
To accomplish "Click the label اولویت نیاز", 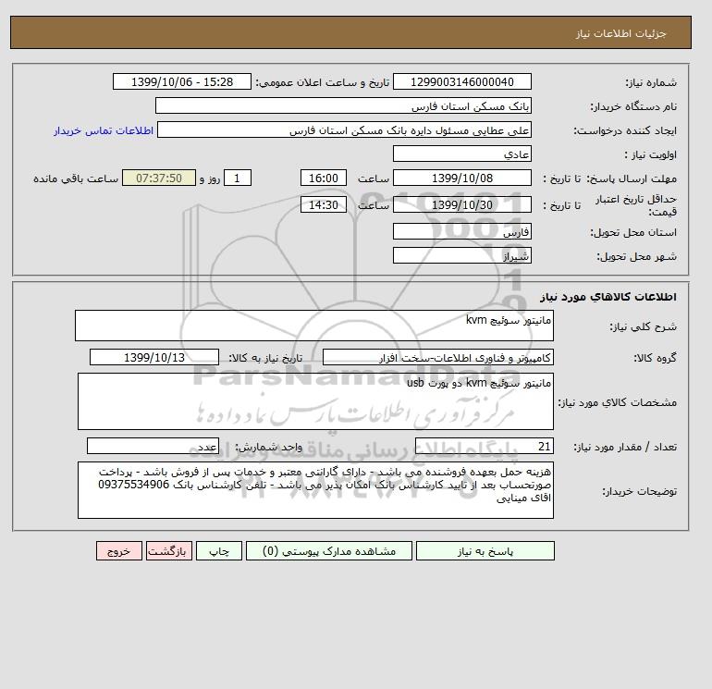I will tap(651, 154).
